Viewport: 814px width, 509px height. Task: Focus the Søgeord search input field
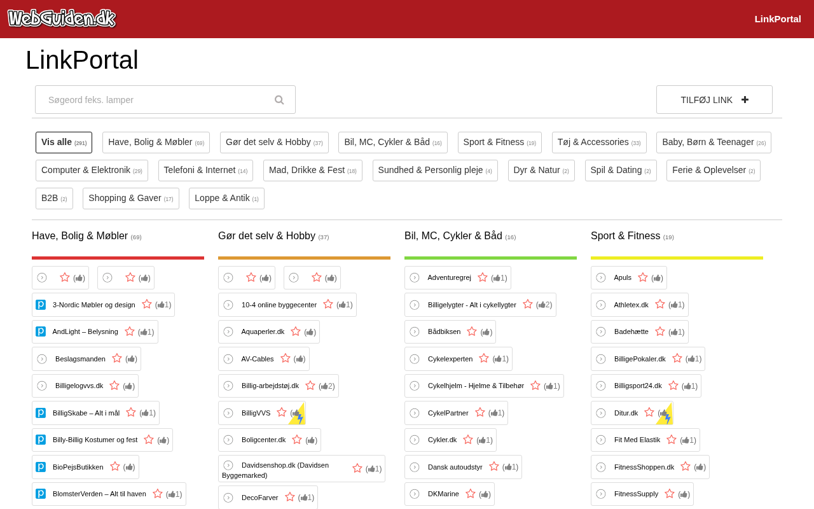pyautogui.click(x=165, y=100)
